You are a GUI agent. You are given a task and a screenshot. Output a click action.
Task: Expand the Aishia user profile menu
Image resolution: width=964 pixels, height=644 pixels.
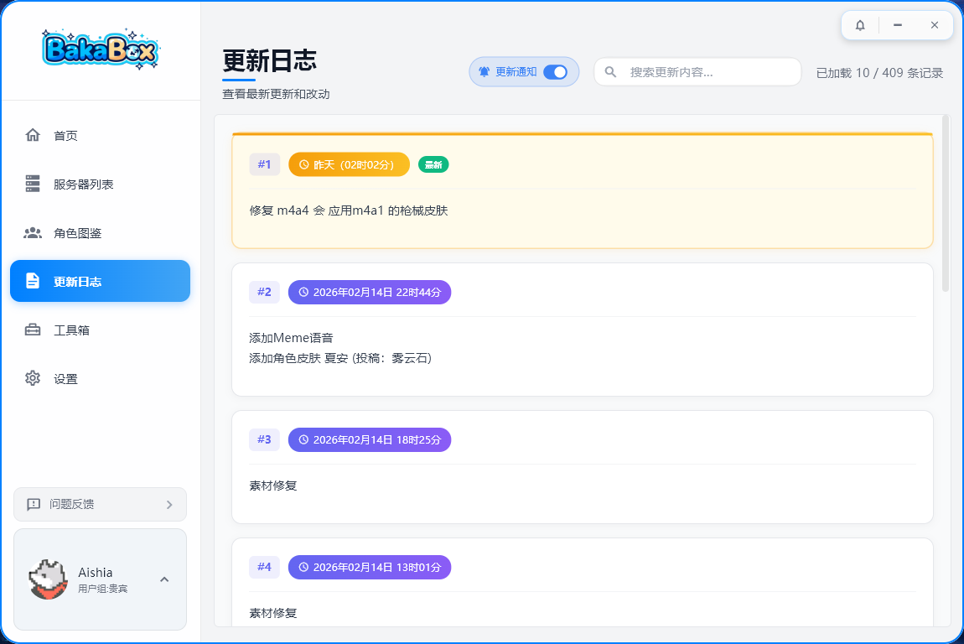click(164, 579)
